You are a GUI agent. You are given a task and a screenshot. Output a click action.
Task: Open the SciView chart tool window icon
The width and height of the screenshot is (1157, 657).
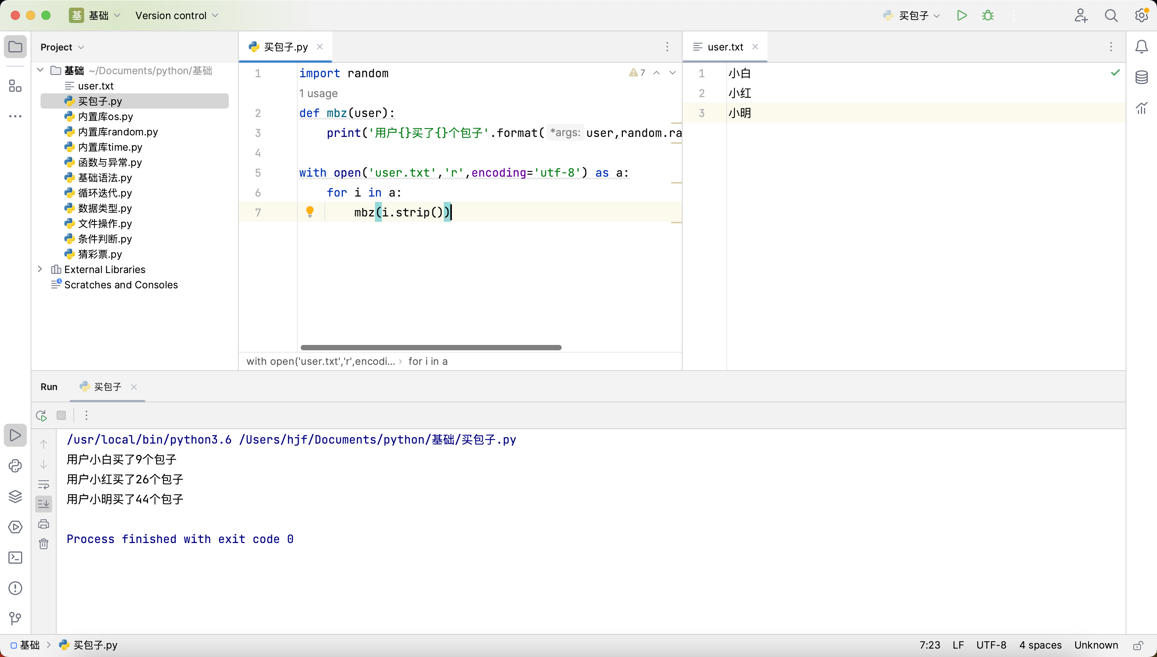(1142, 108)
